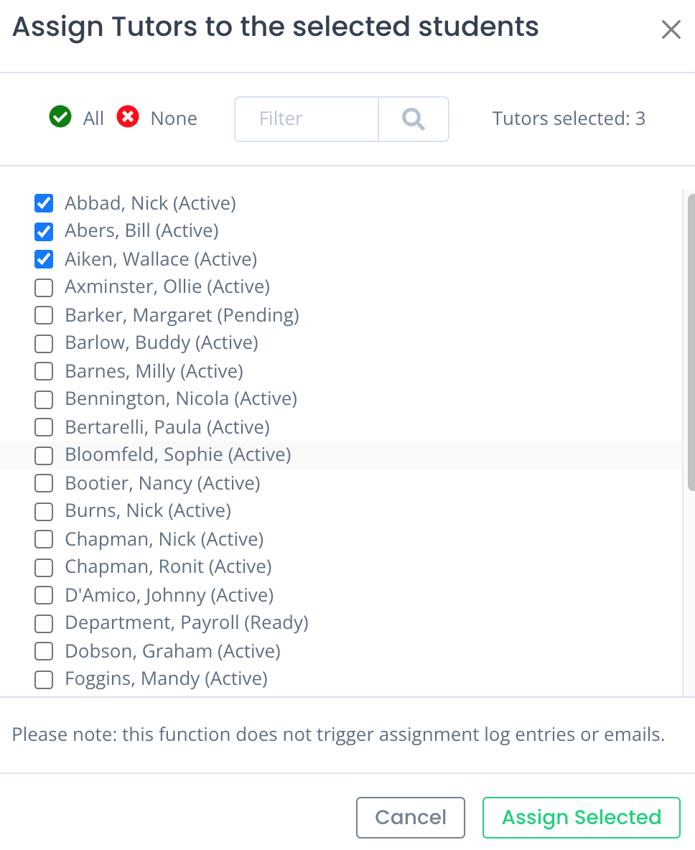Click the None label text
Viewport: 695px width, 850px height.
tap(174, 118)
